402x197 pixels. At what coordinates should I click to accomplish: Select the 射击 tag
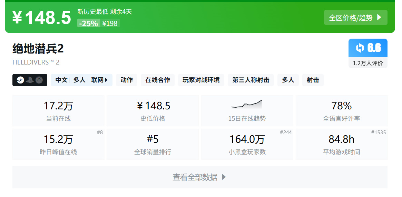(x=313, y=80)
